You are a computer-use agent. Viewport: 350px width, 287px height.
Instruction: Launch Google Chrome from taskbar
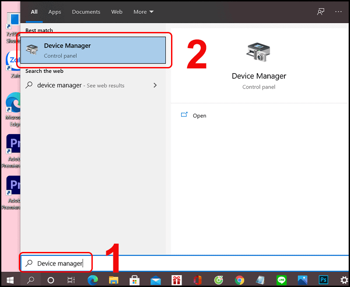(x=239, y=280)
